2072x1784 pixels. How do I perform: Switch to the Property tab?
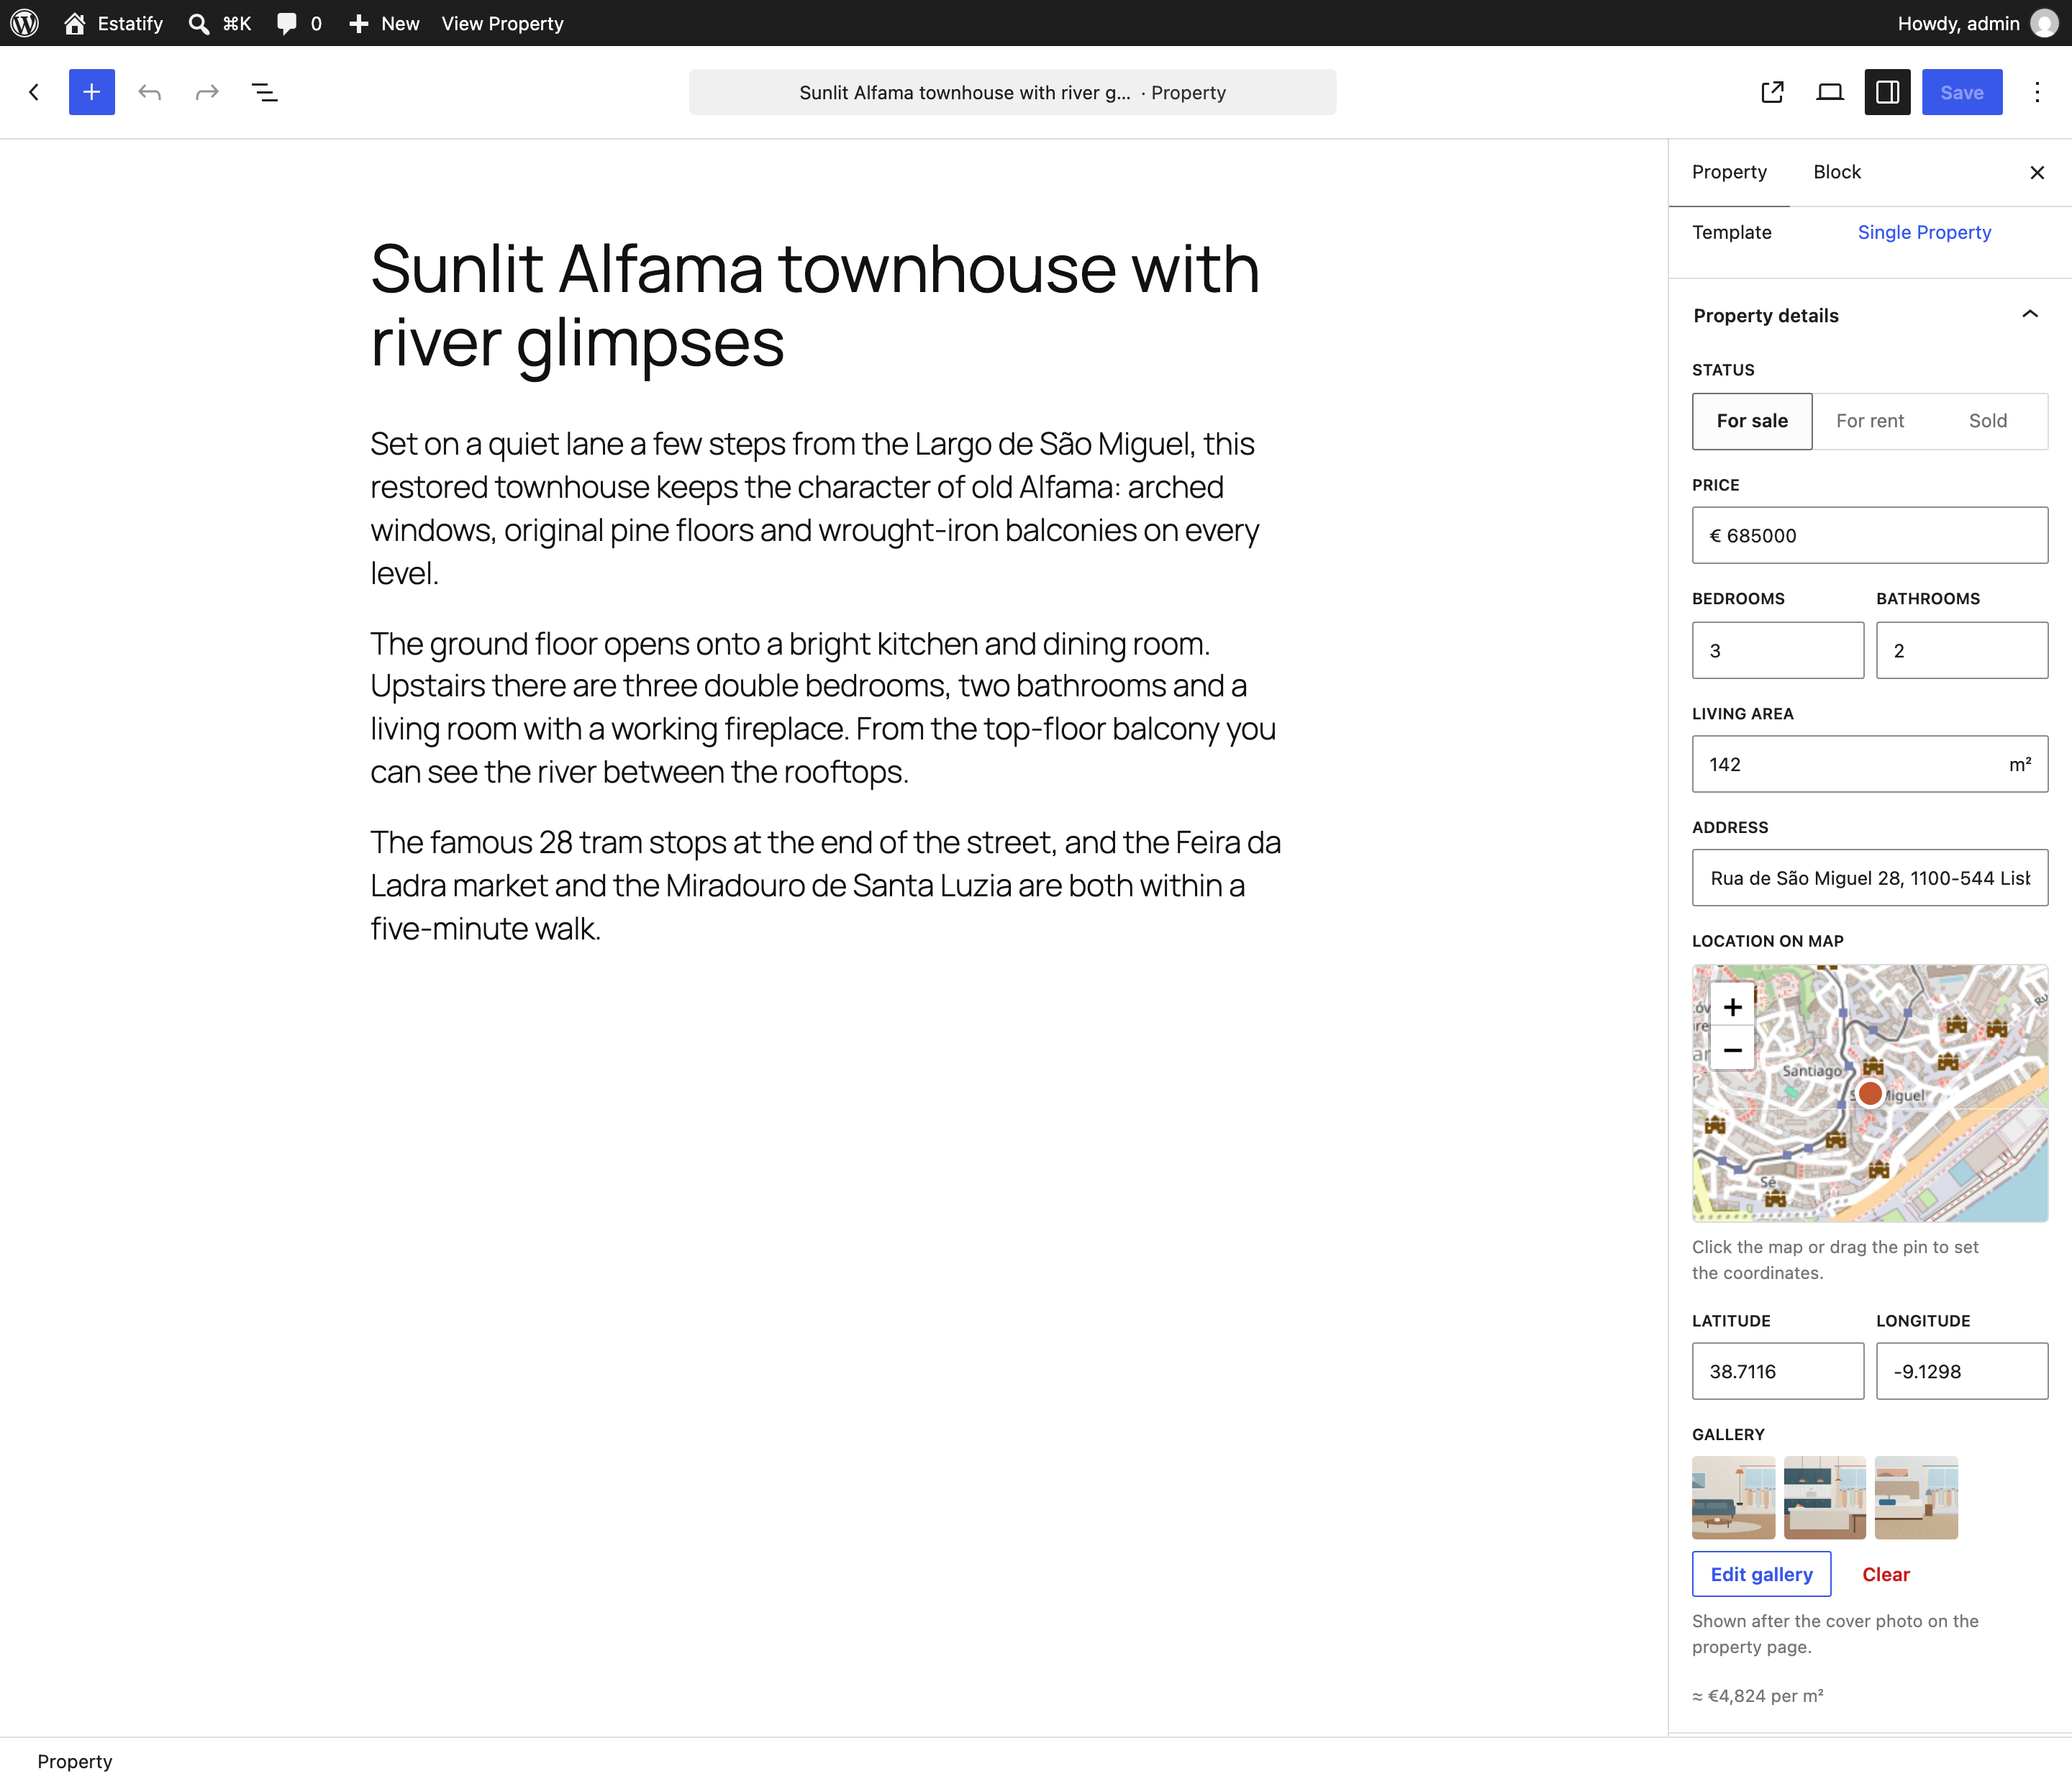(x=1729, y=172)
